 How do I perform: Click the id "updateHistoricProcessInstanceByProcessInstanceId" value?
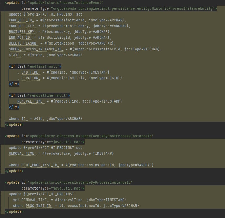click(80, 183)
